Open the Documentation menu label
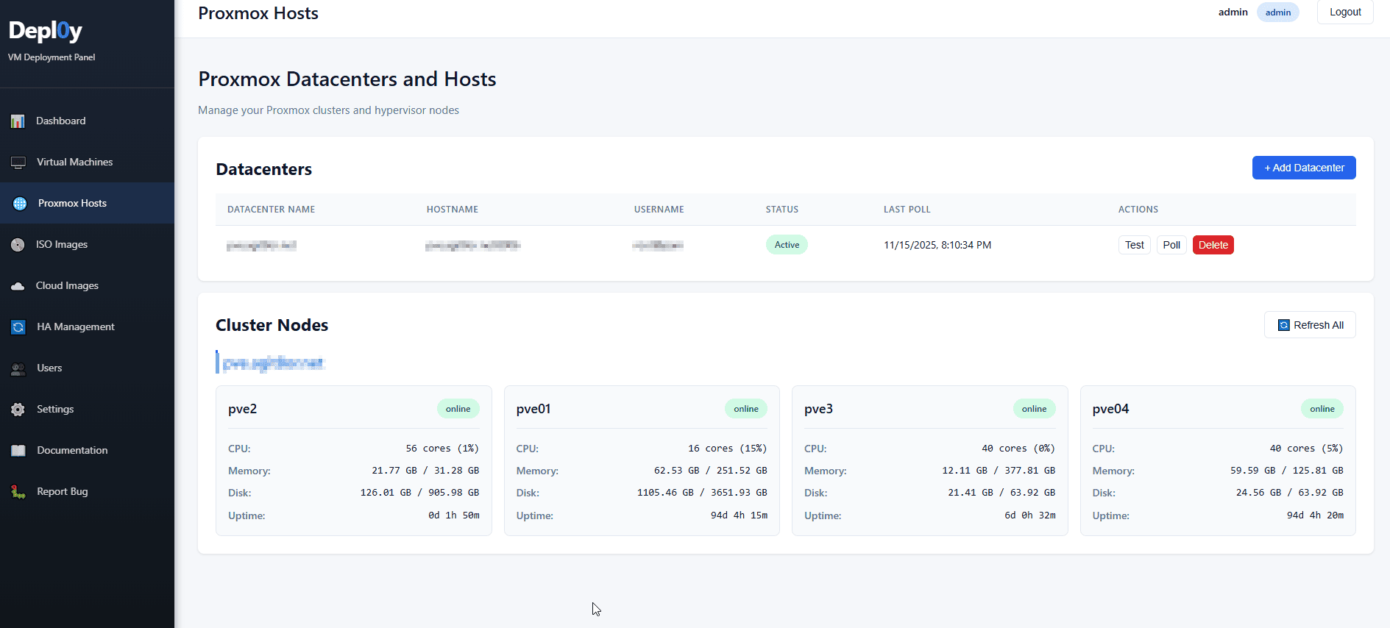1390x628 pixels. [x=72, y=450]
